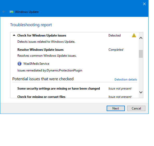Click the Windows Update icon in the header
The height and width of the screenshot is (146, 154).
point(11,12)
